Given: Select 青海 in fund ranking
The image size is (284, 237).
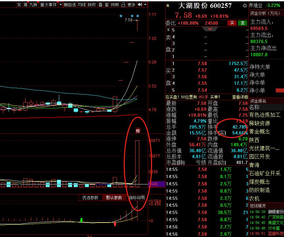Looking at the screenshot, I should tap(254, 165).
